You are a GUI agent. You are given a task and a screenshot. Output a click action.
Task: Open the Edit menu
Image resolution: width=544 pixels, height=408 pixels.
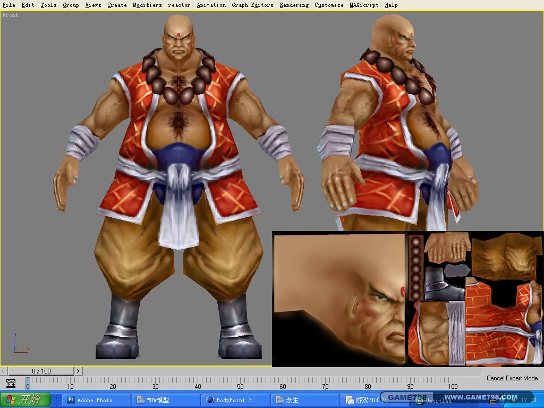click(28, 5)
